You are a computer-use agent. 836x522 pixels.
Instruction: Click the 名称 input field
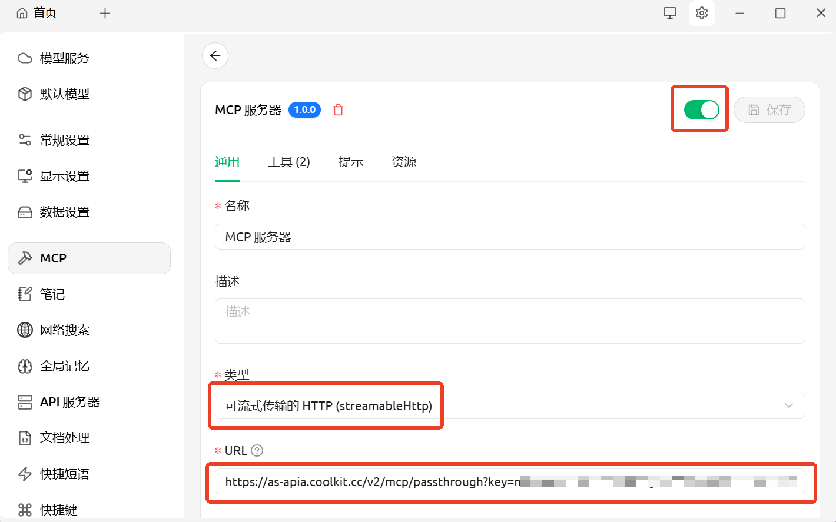[x=509, y=237]
